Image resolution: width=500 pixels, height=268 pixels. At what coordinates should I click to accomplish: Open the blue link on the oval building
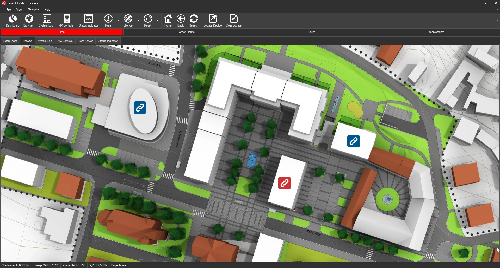[140, 108]
